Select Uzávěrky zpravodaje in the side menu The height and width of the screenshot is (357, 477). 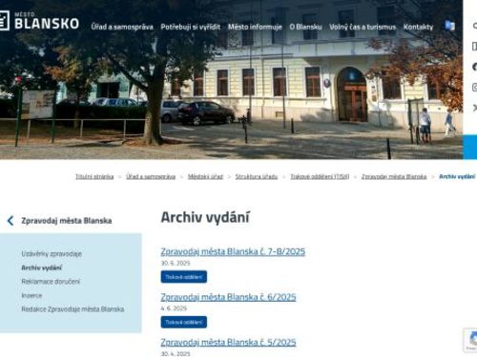click(x=52, y=254)
